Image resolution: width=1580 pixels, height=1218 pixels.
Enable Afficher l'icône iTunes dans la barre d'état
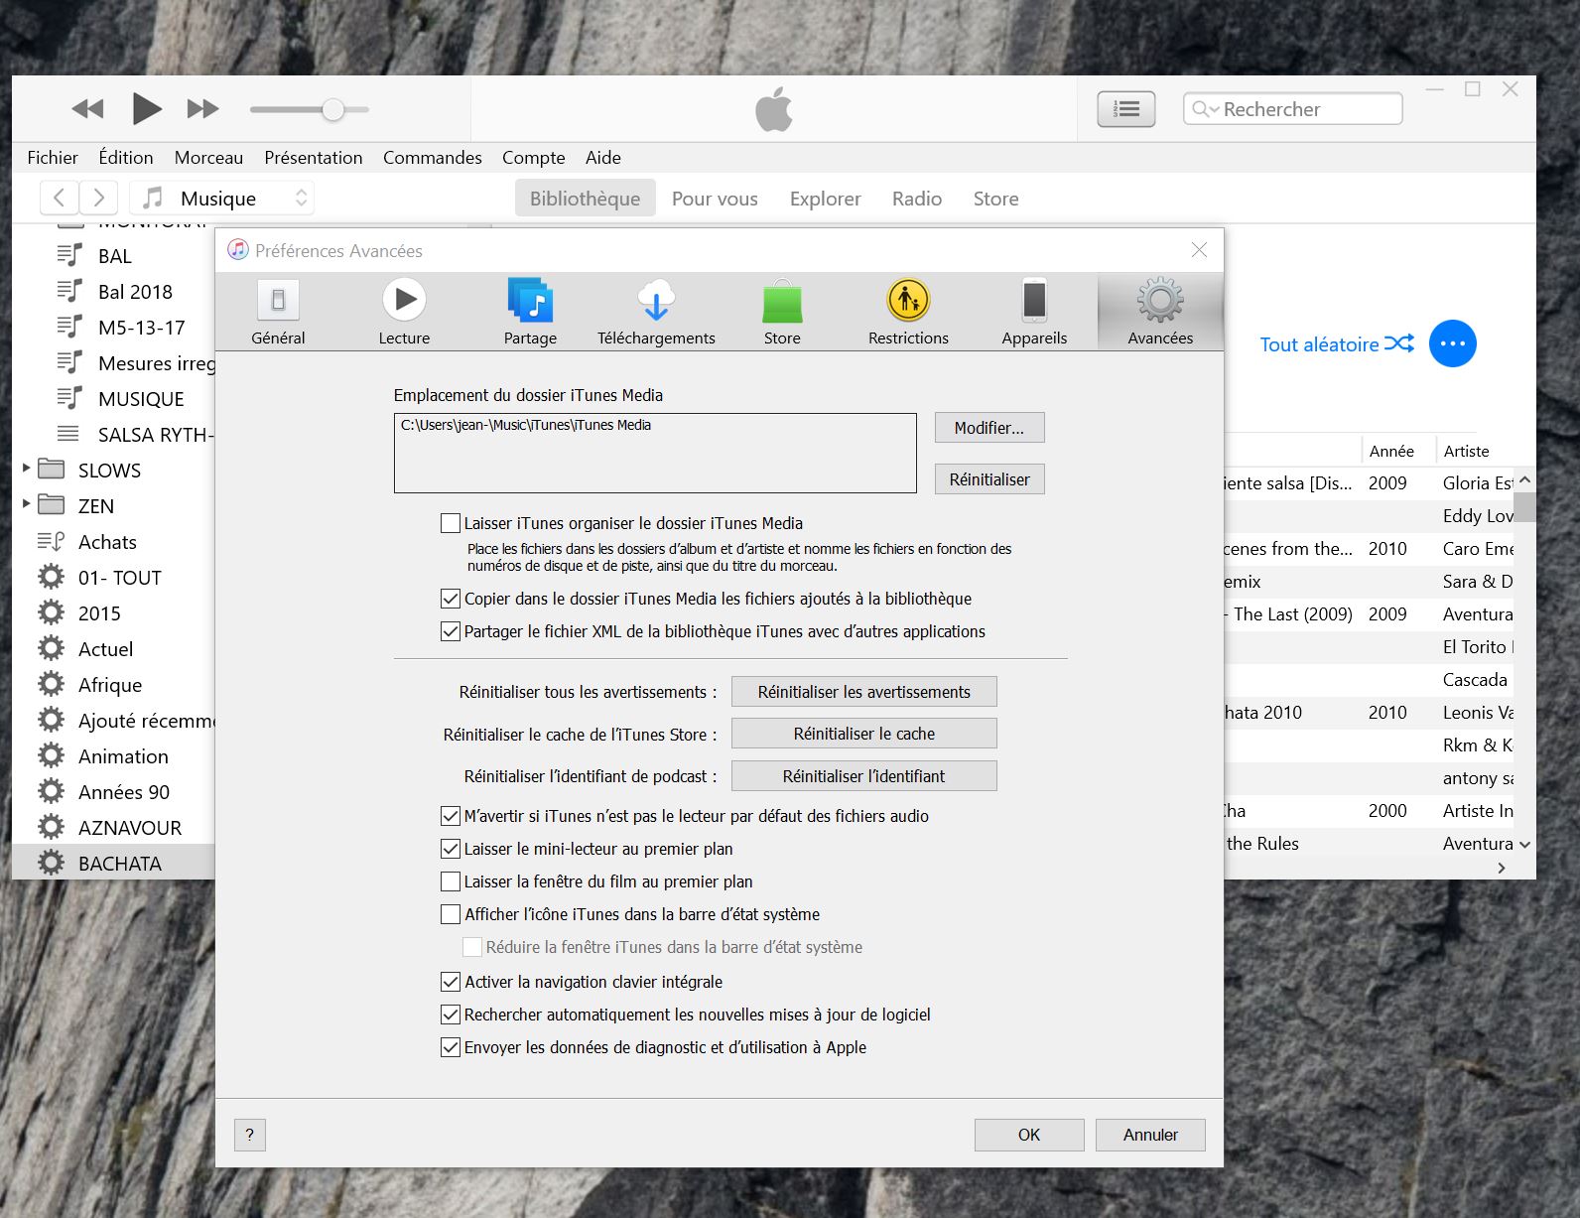point(451,914)
